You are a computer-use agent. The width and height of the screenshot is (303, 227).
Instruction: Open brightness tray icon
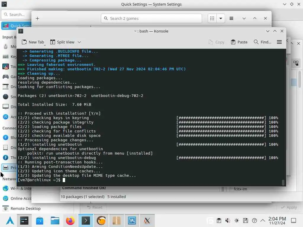(236, 220)
